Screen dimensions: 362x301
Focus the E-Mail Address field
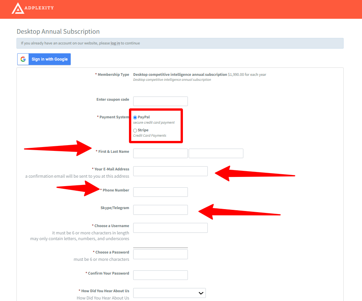click(x=170, y=171)
